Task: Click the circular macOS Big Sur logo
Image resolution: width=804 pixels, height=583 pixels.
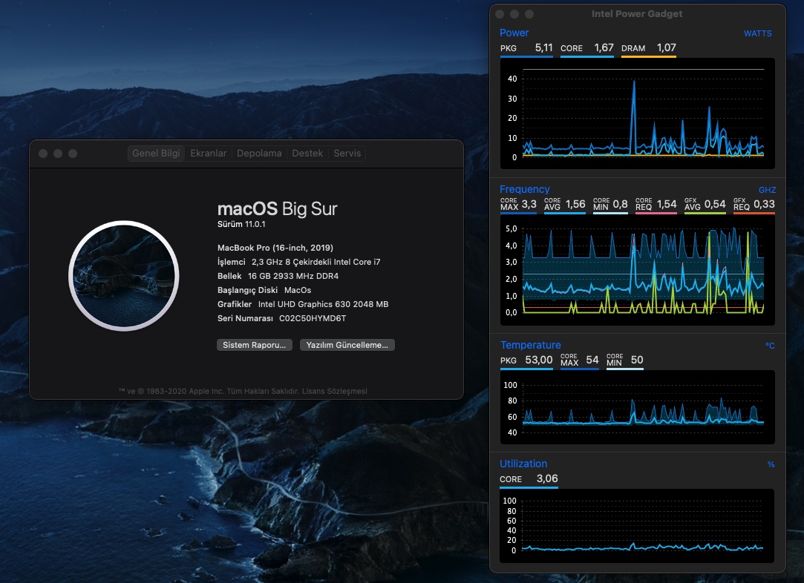Action: [x=123, y=275]
